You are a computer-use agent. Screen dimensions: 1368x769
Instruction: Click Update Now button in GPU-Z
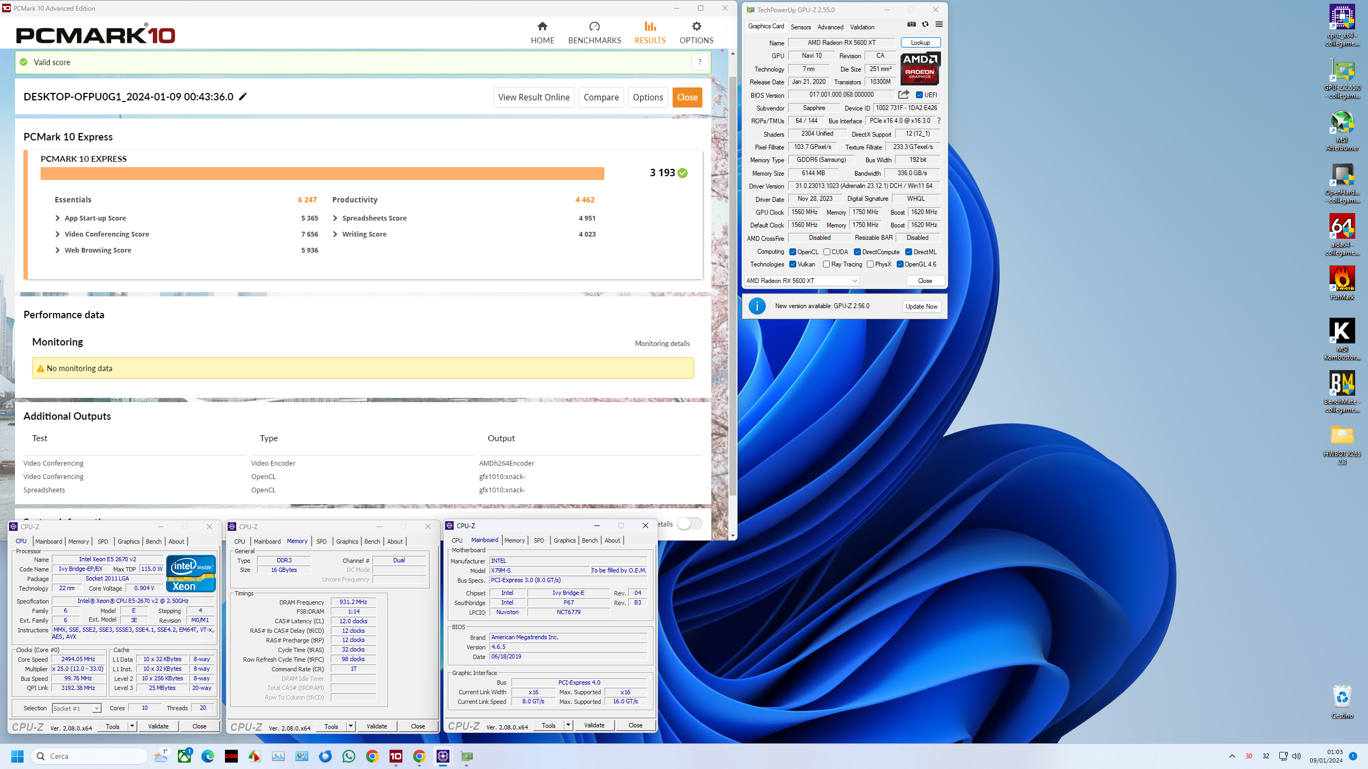(x=921, y=307)
